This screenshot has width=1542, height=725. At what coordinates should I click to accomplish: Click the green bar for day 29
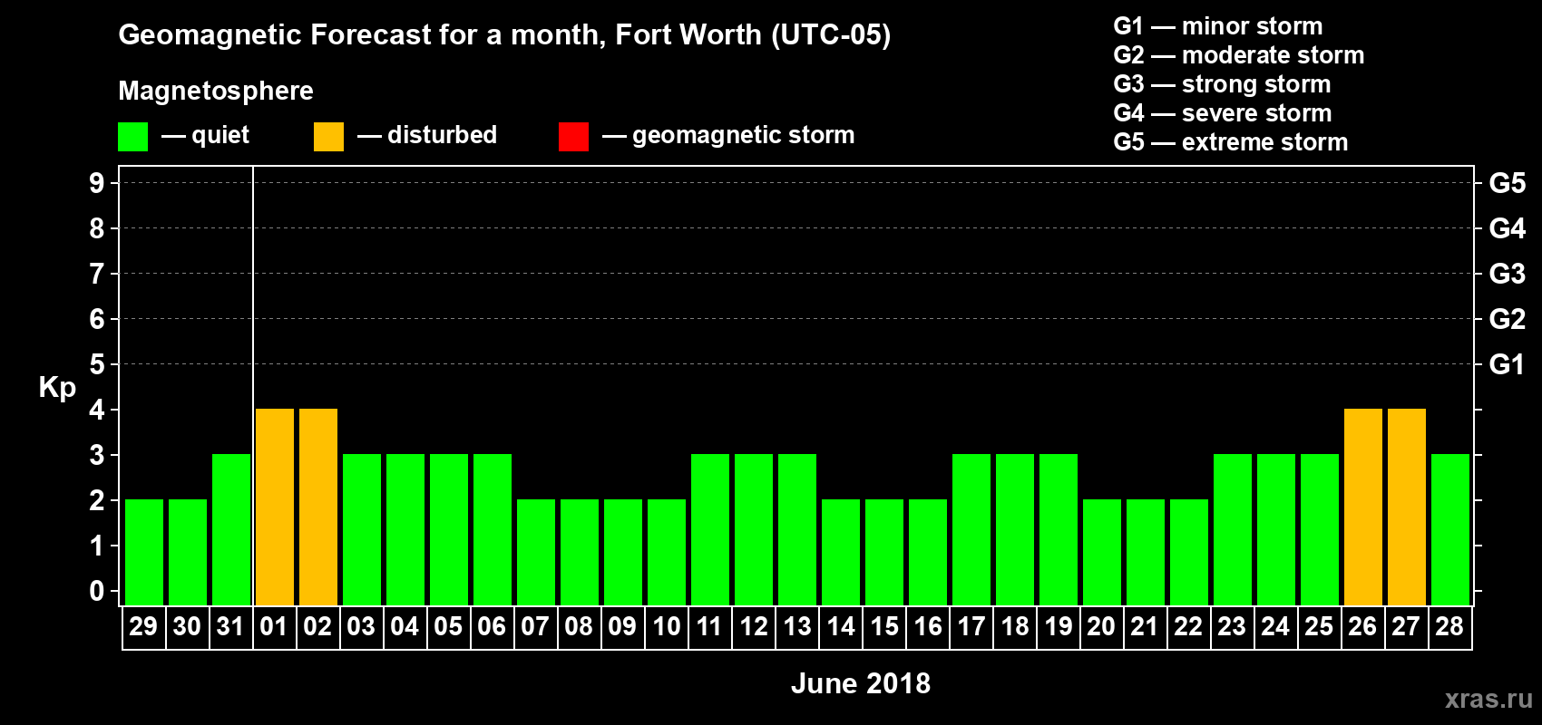point(144,552)
